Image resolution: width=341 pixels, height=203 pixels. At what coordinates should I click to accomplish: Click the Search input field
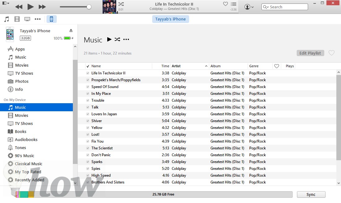(285, 7)
